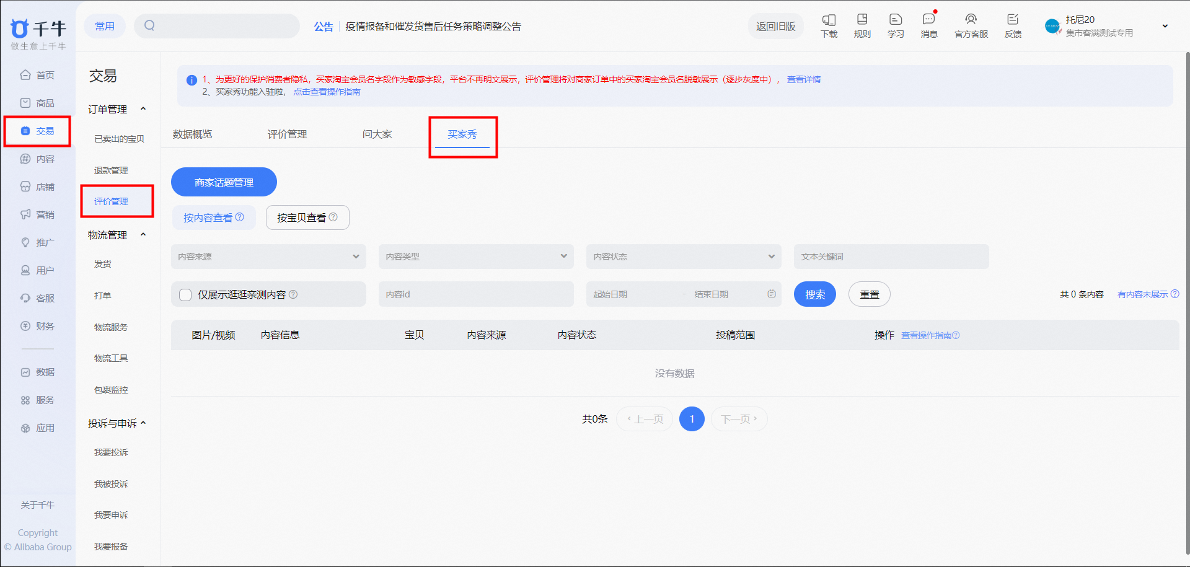1190x567 pixels.
Task: Open 内容状态 dropdown
Action: [x=684, y=257]
